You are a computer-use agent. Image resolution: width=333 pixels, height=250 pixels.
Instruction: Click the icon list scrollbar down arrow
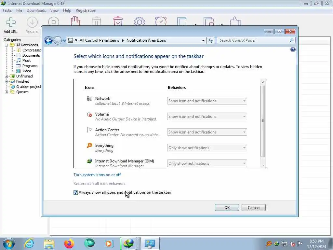[x=263, y=165]
